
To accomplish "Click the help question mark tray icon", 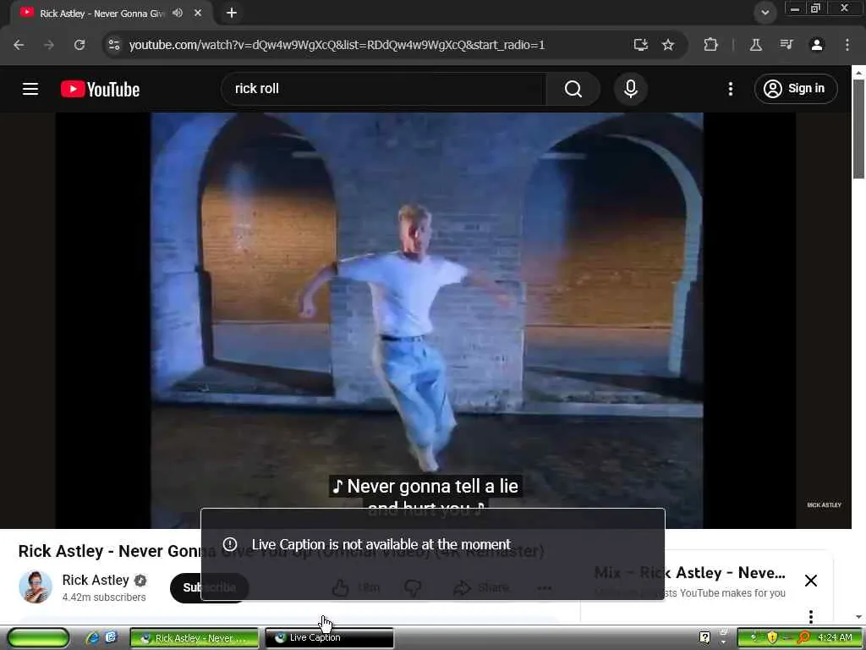I will pyautogui.click(x=704, y=638).
